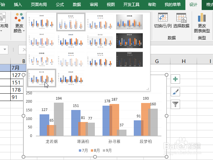Choose the third chart style in third row

[x=100, y=59]
